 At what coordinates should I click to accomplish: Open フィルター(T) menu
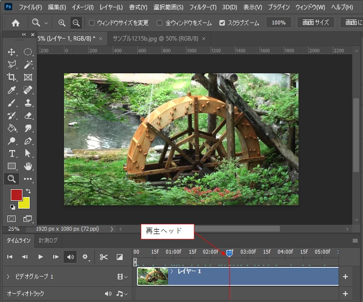coord(203,7)
